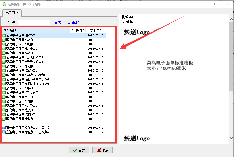
Task: Click the 查找 link
Action: click(58, 22)
